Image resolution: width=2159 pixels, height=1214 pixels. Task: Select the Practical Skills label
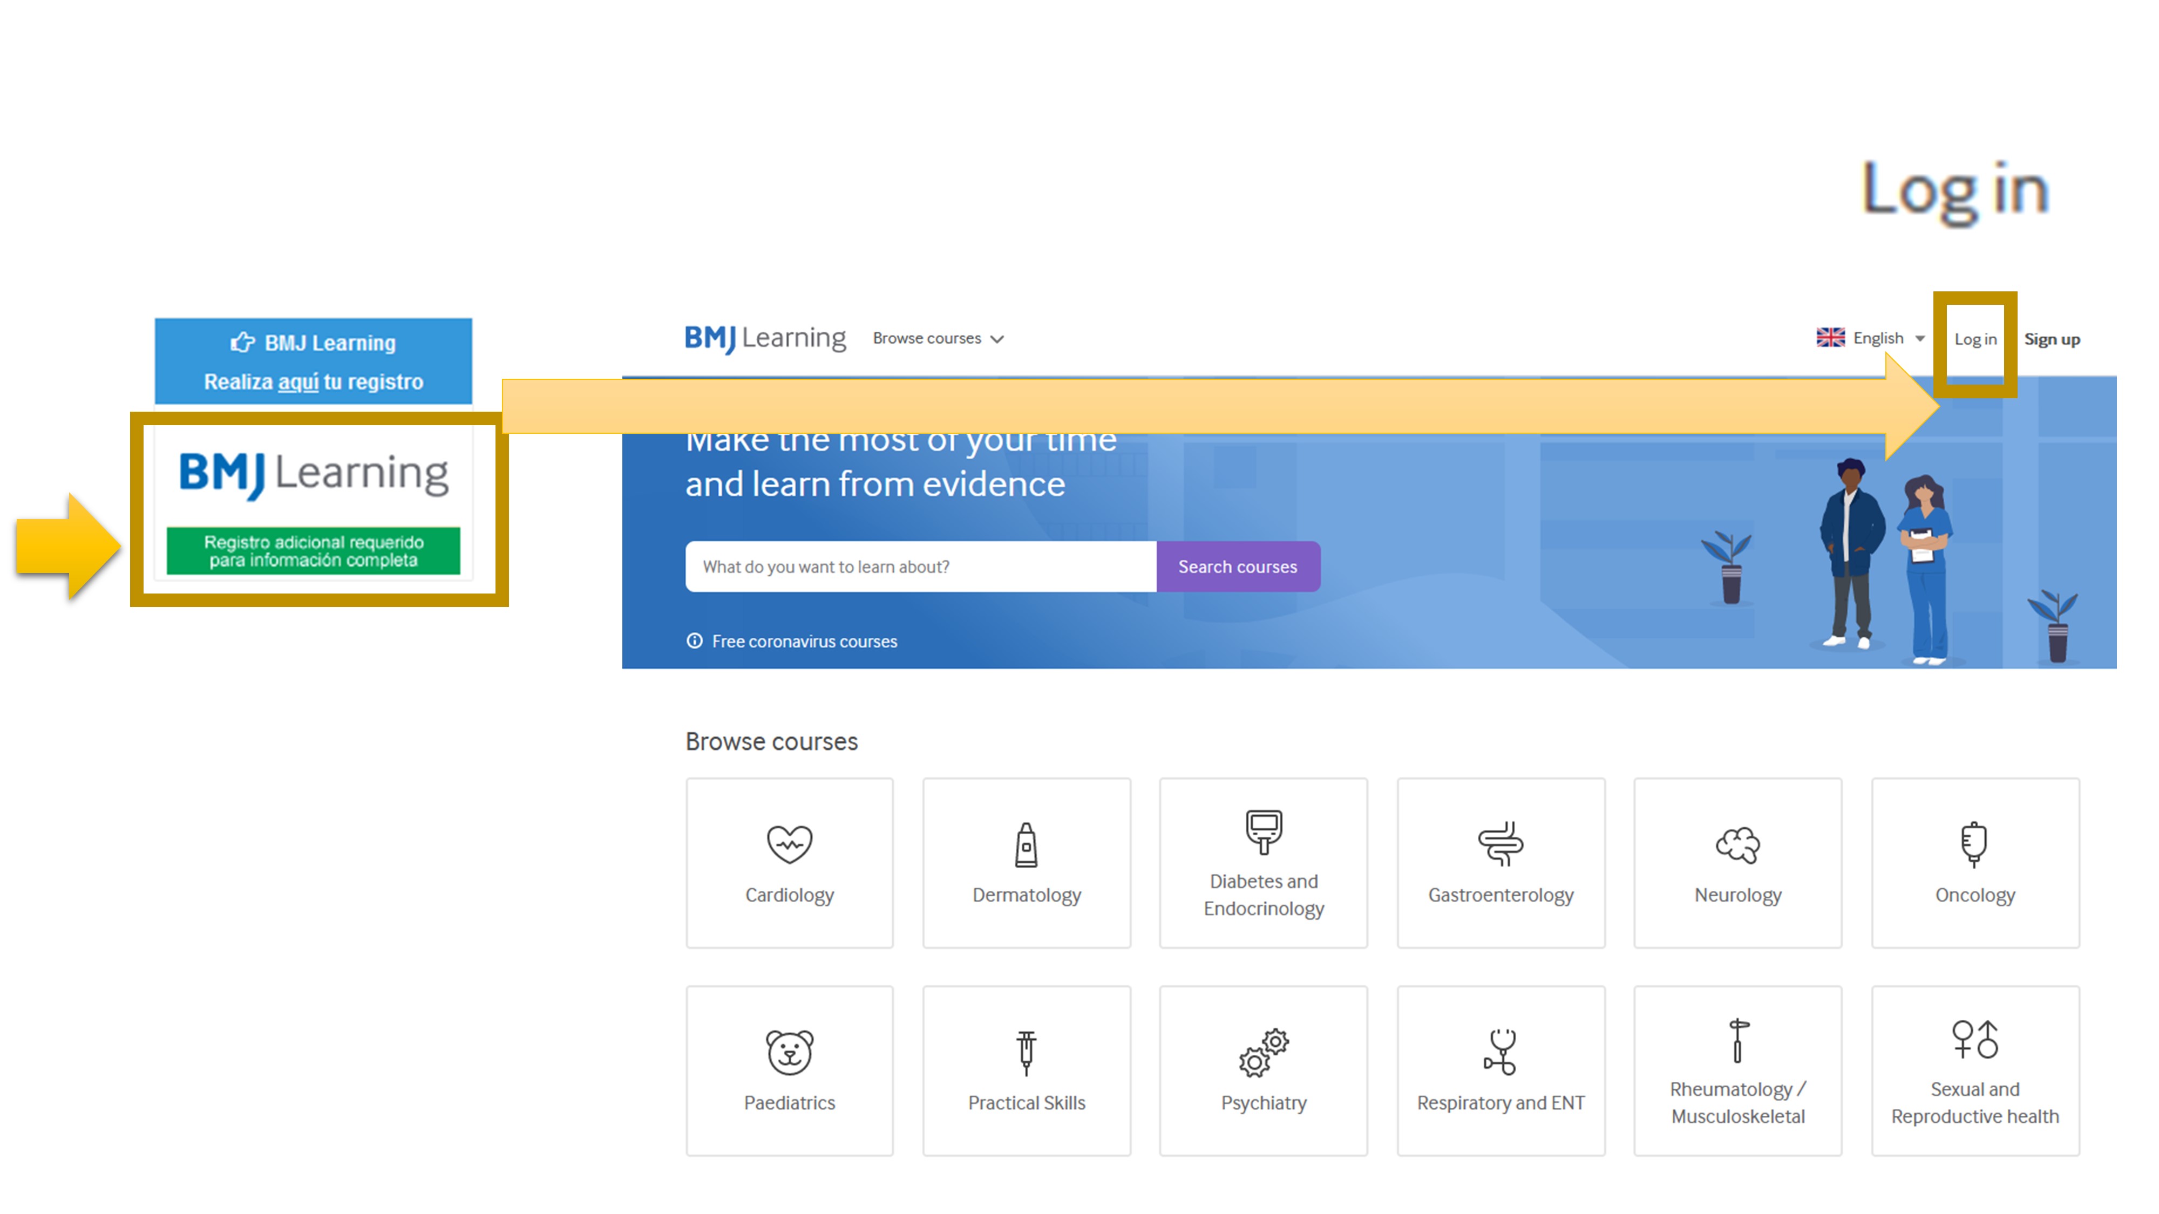coord(1026,1102)
